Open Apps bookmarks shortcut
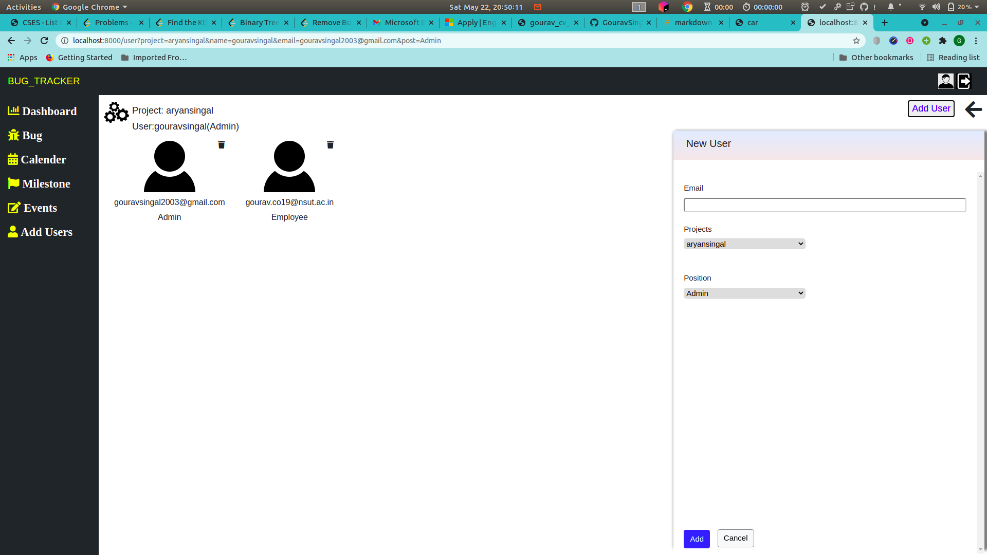The width and height of the screenshot is (987, 555). coord(23,58)
